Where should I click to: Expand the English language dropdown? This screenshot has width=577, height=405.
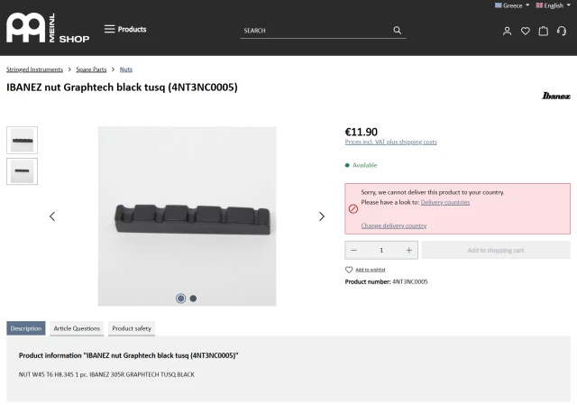point(553,5)
